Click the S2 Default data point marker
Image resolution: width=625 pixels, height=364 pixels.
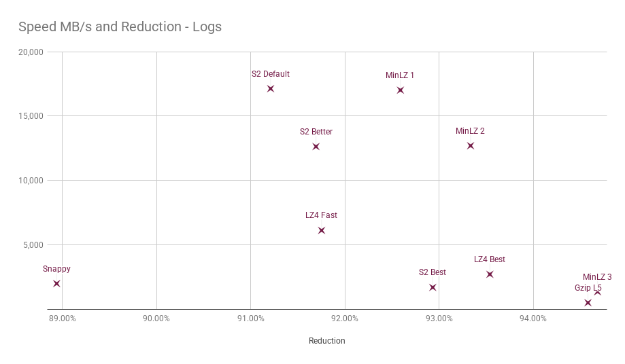[x=271, y=89]
